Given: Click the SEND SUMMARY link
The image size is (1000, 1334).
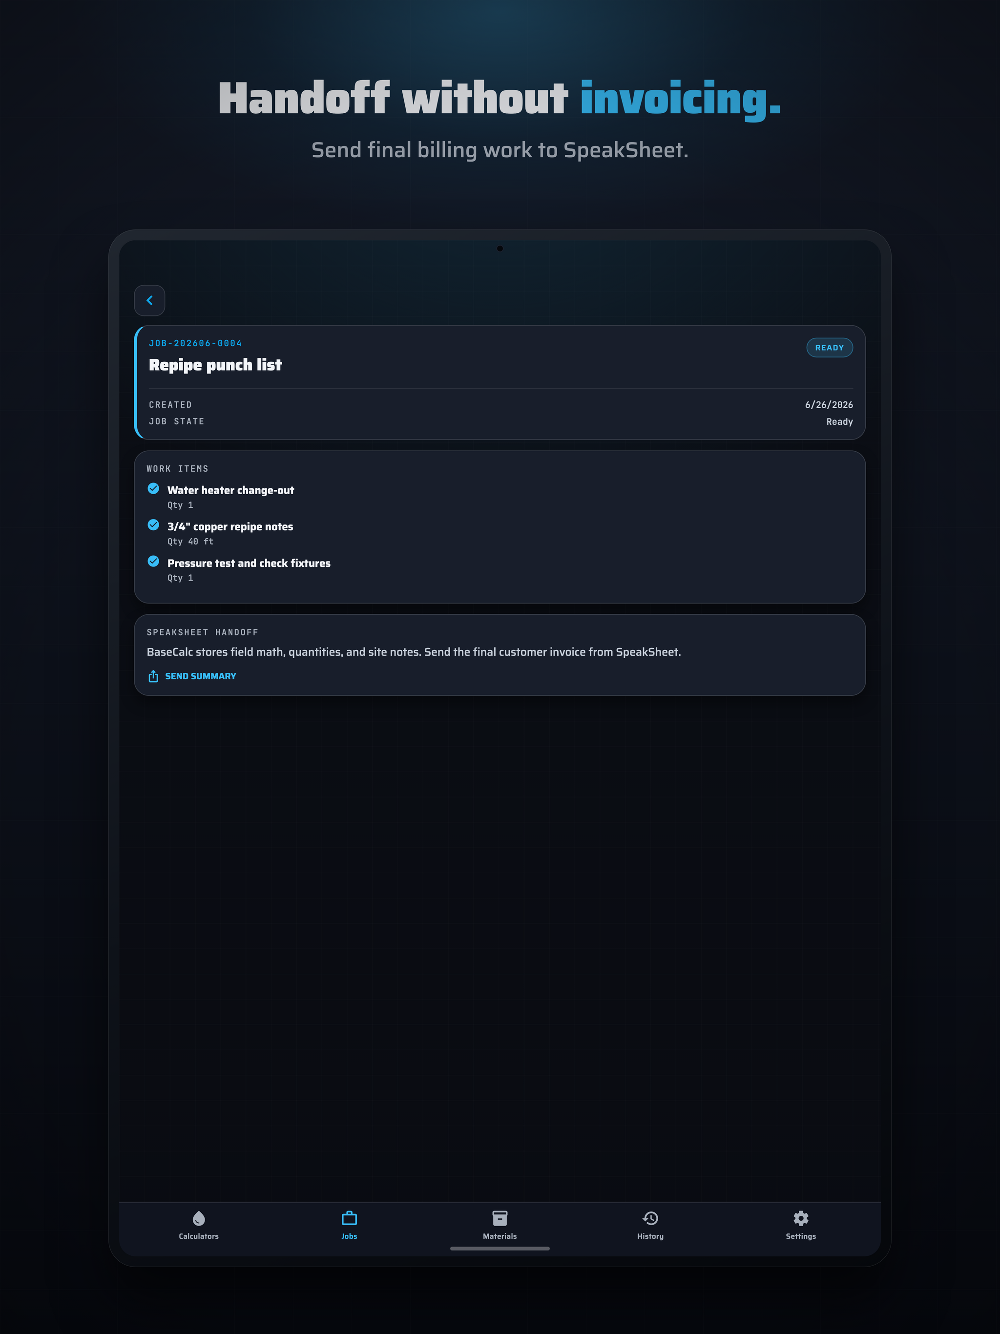Looking at the screenshot, I should [201, 676].
